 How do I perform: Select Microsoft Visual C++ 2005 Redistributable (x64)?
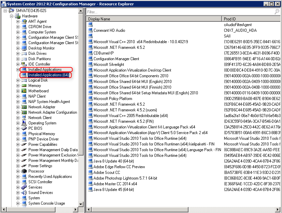point(131,116)
